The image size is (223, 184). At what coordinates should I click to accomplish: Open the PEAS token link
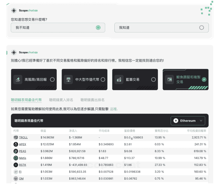coord(22,151)
